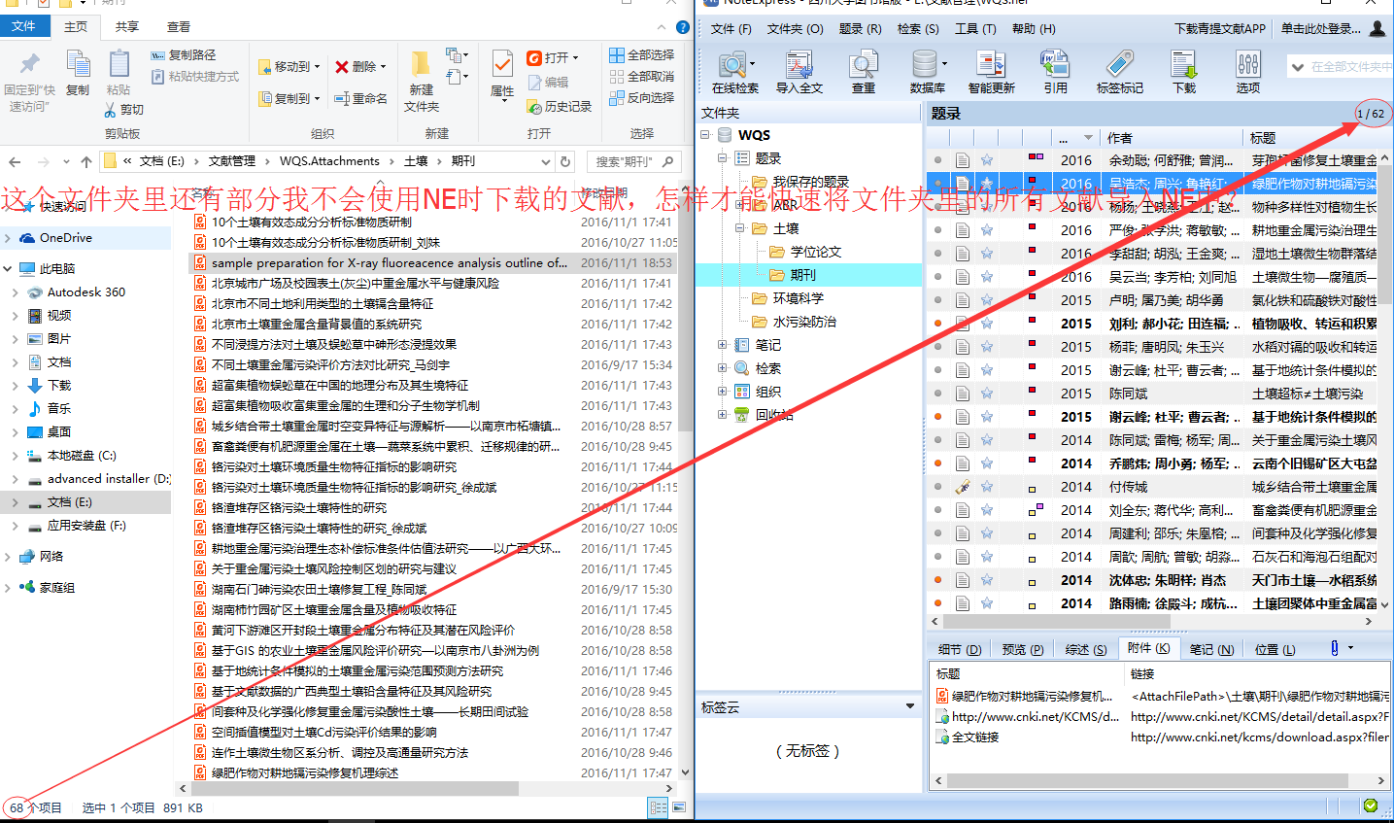Open the 工具(T) menu in NoteExpress
1394x823 pixels.
click(x=975, y=28)
